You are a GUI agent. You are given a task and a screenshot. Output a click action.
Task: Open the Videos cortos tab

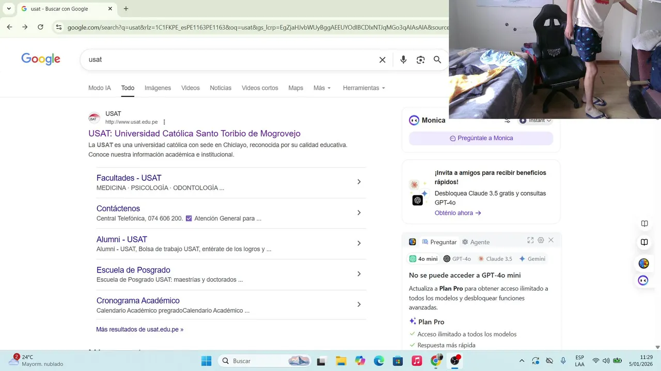coord(260,88)
